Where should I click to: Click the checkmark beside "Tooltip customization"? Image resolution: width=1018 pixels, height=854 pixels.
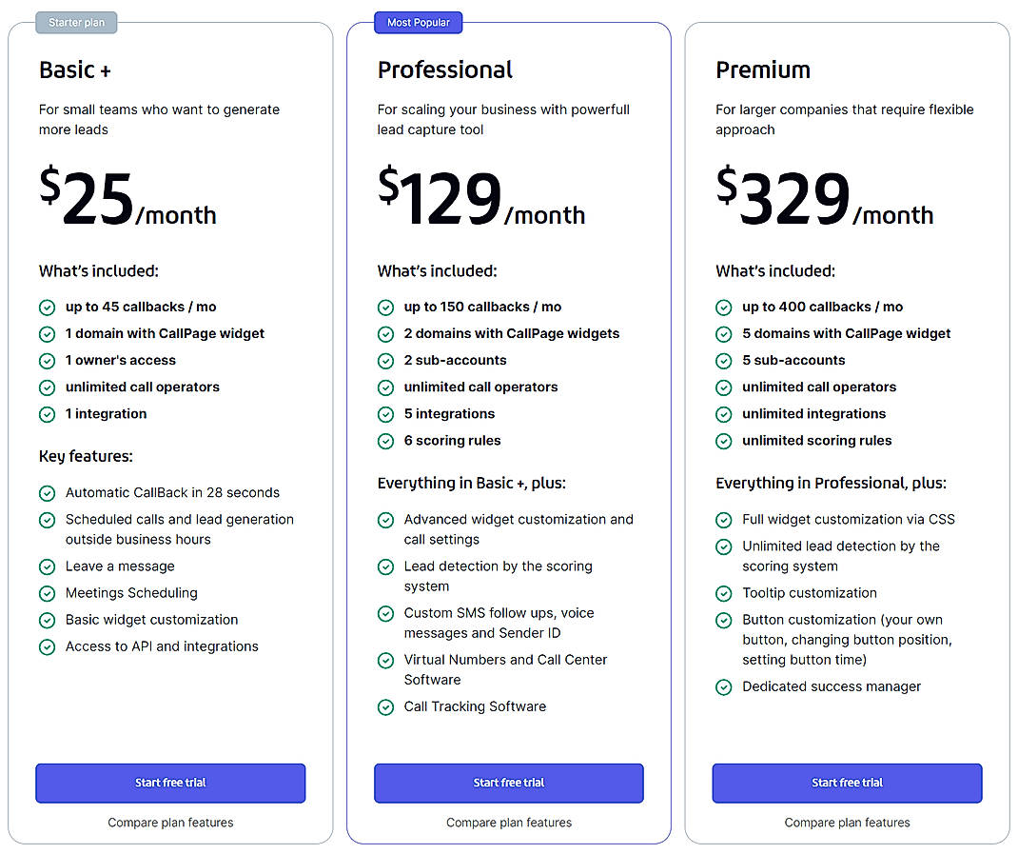724,592
